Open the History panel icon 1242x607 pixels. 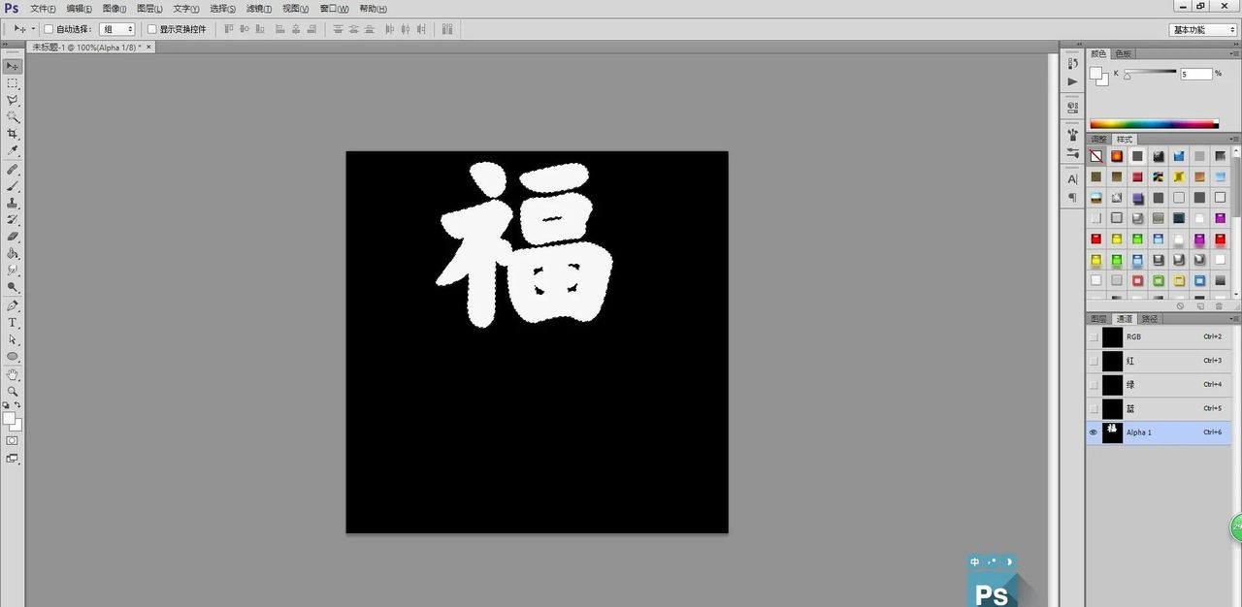[x=1072, y=63]
